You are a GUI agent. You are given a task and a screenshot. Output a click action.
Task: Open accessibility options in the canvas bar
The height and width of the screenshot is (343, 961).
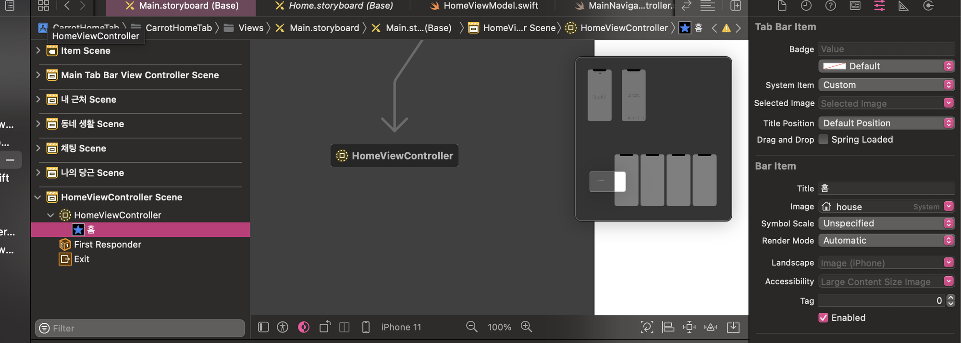(x=283, y=327)
